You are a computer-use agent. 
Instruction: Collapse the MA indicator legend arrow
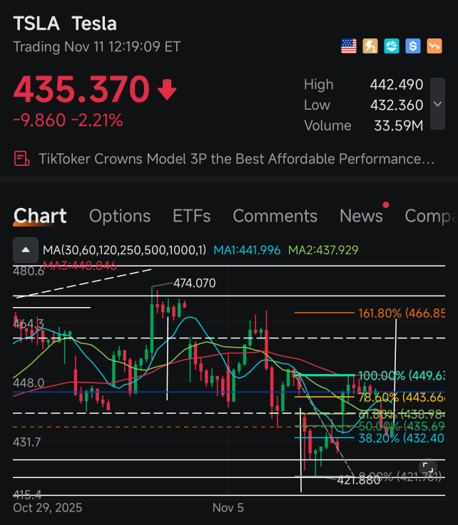click(26, 250)
